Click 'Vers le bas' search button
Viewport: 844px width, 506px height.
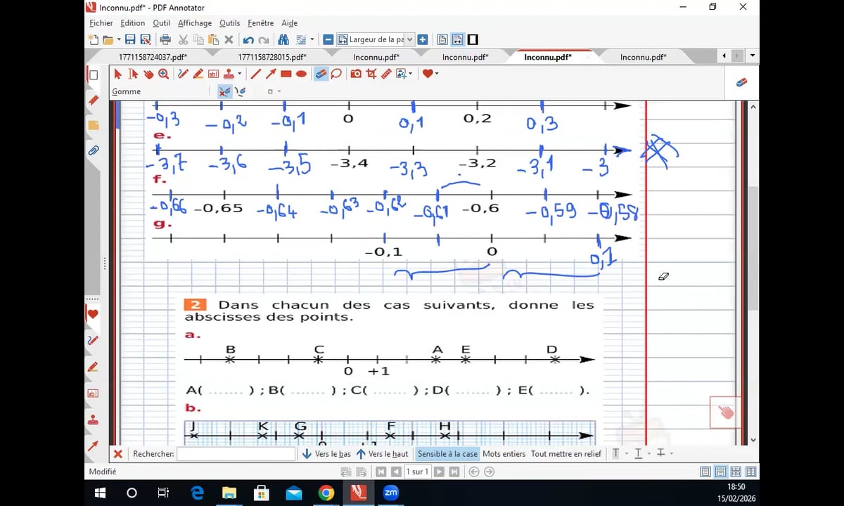[326, 454]
